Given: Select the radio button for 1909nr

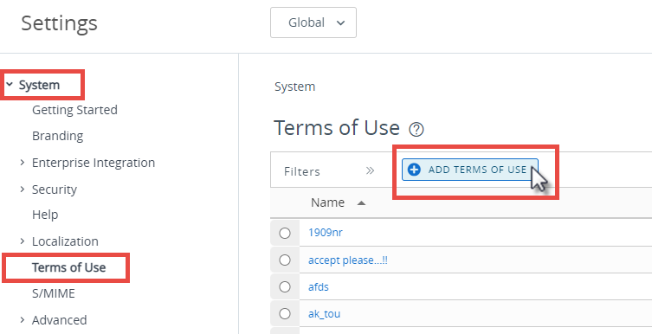Looking at the screenshot, I should pyautogui.click(x=285, y=233).
